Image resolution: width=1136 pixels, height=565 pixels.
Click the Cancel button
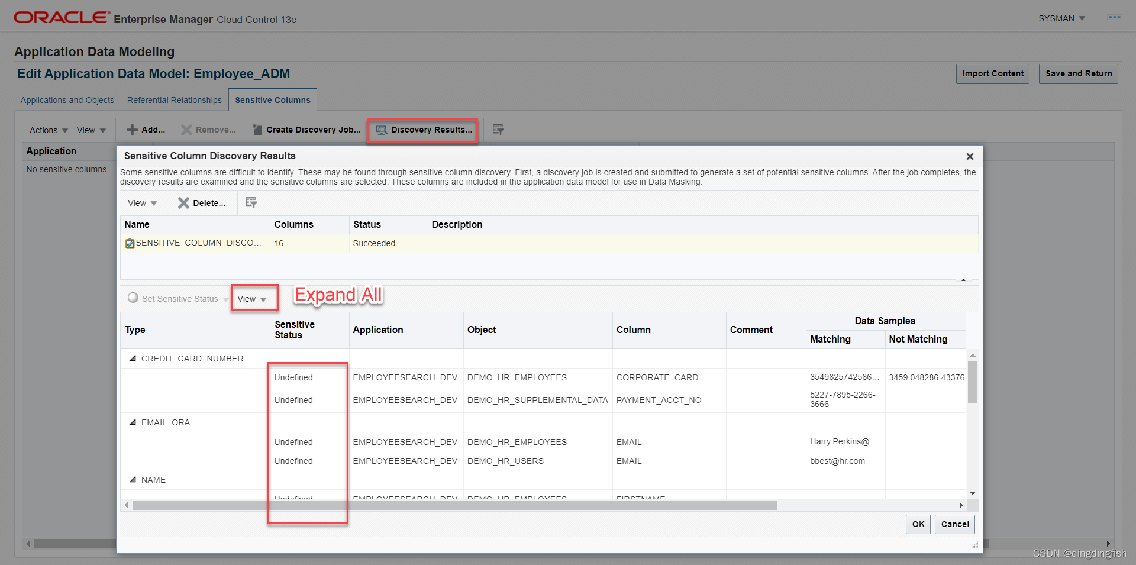pyautogui.click(x=955, y=524)
